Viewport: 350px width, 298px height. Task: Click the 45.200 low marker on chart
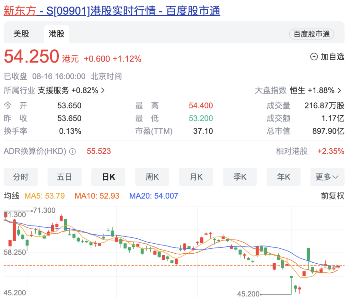coord(248,294)
